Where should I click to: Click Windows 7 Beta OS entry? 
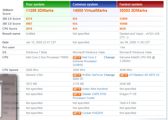pos(36,52)
